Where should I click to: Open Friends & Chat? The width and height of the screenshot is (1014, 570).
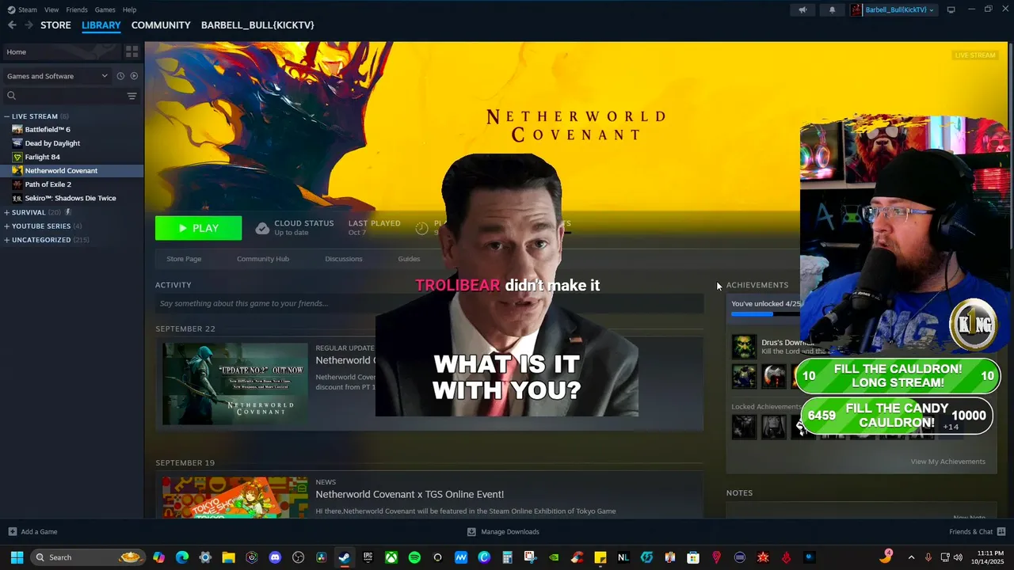(978, 532)
